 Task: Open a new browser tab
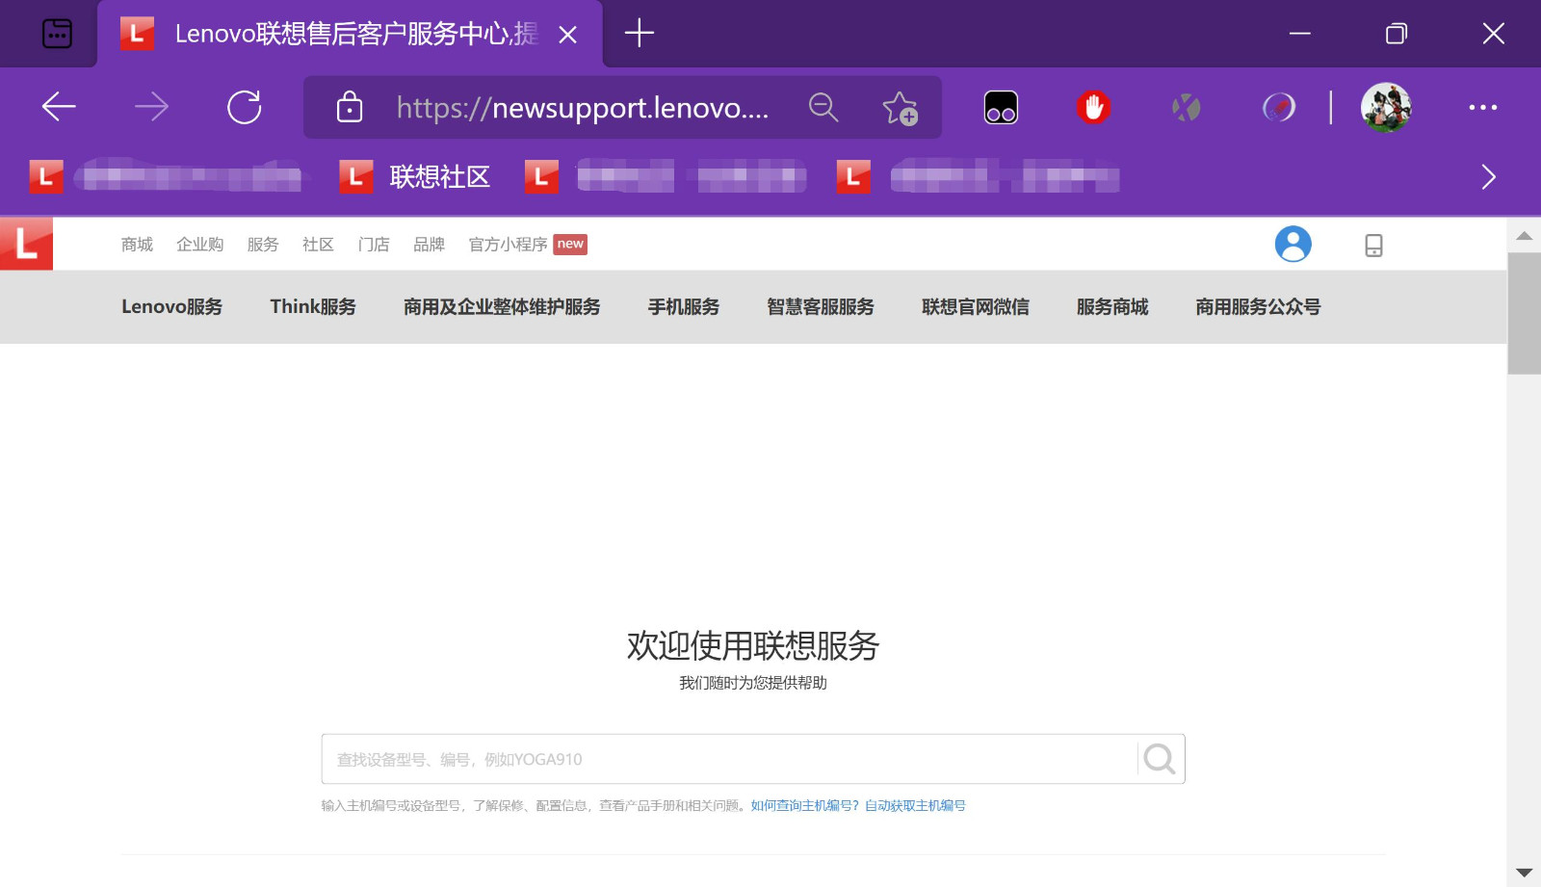tap(639, 34)
